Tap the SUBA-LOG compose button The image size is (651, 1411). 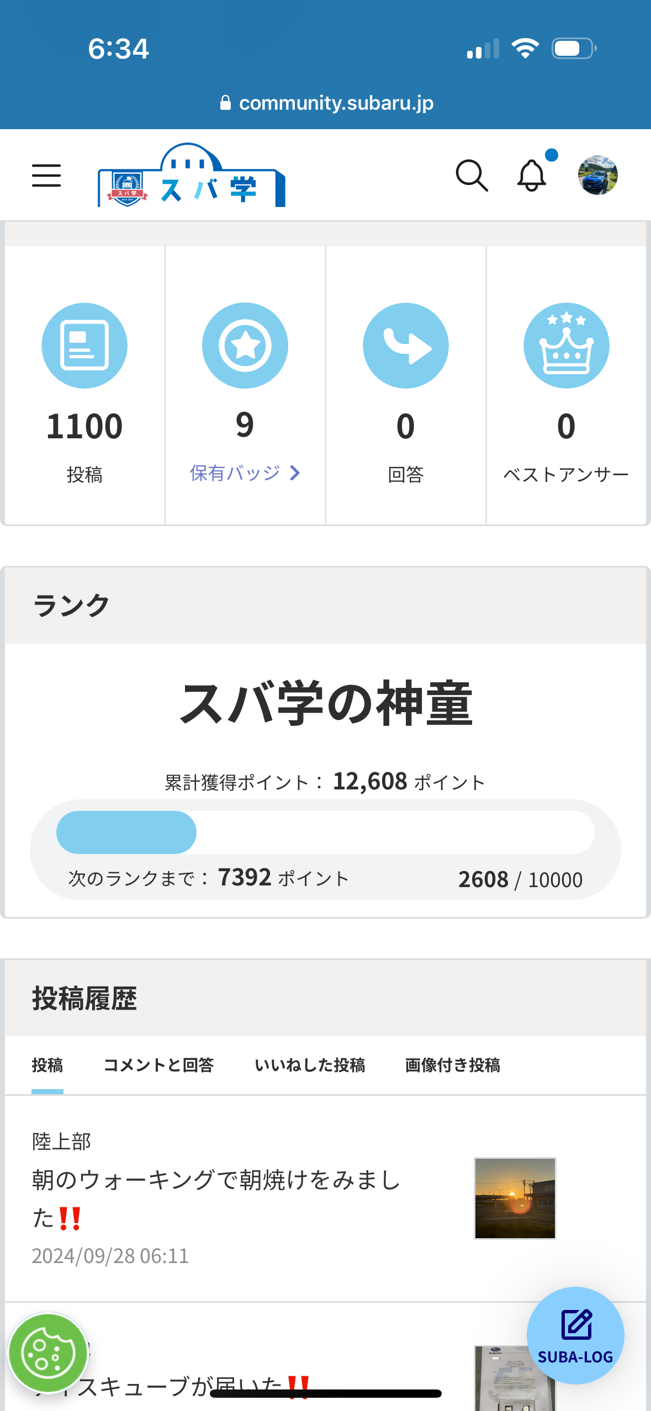point(575,1335)
